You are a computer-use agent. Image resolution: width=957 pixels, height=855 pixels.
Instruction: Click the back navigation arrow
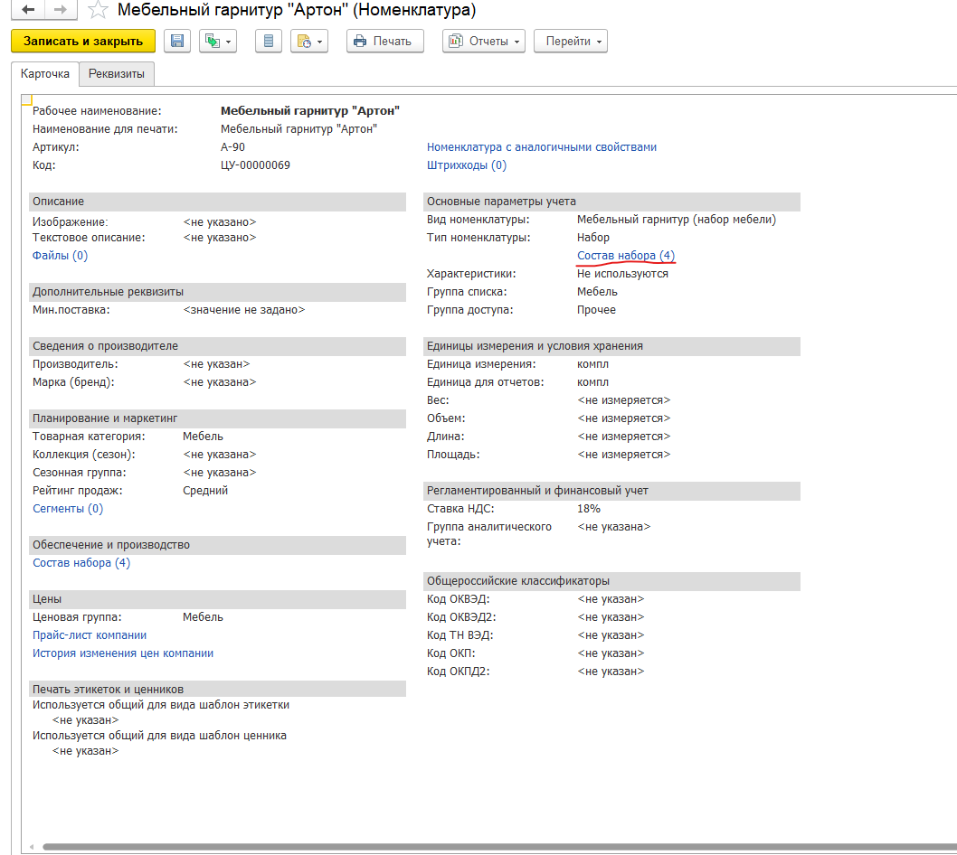click(28, 11)
